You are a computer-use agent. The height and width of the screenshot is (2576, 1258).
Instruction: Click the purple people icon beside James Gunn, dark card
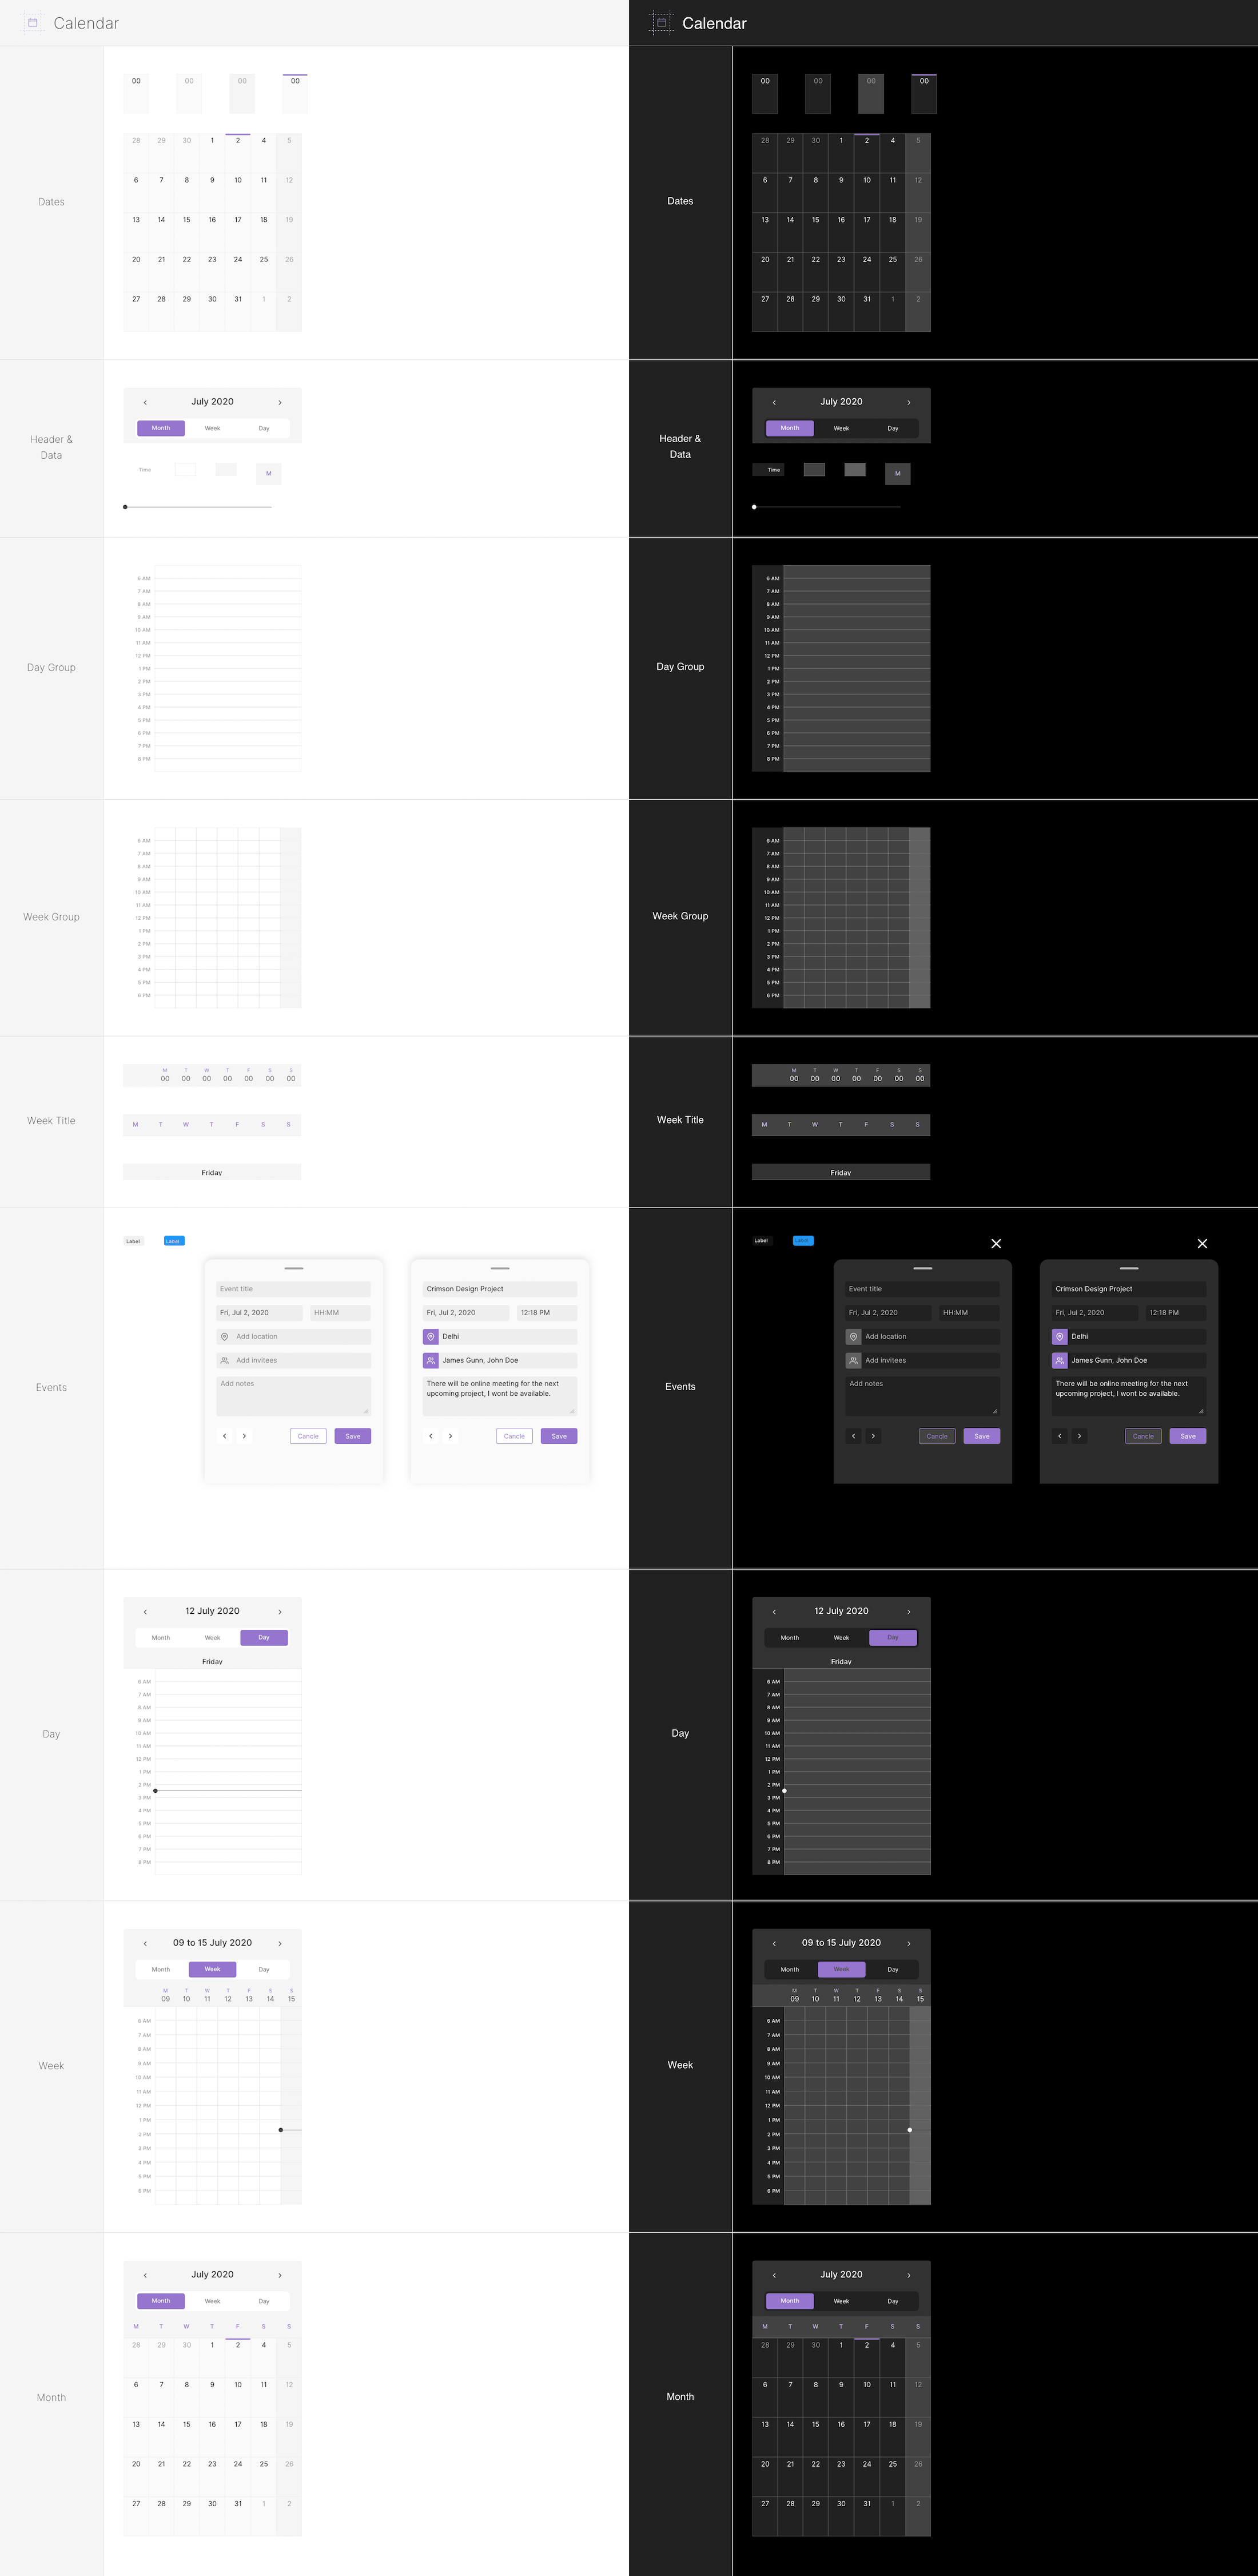(1060, 1360)
